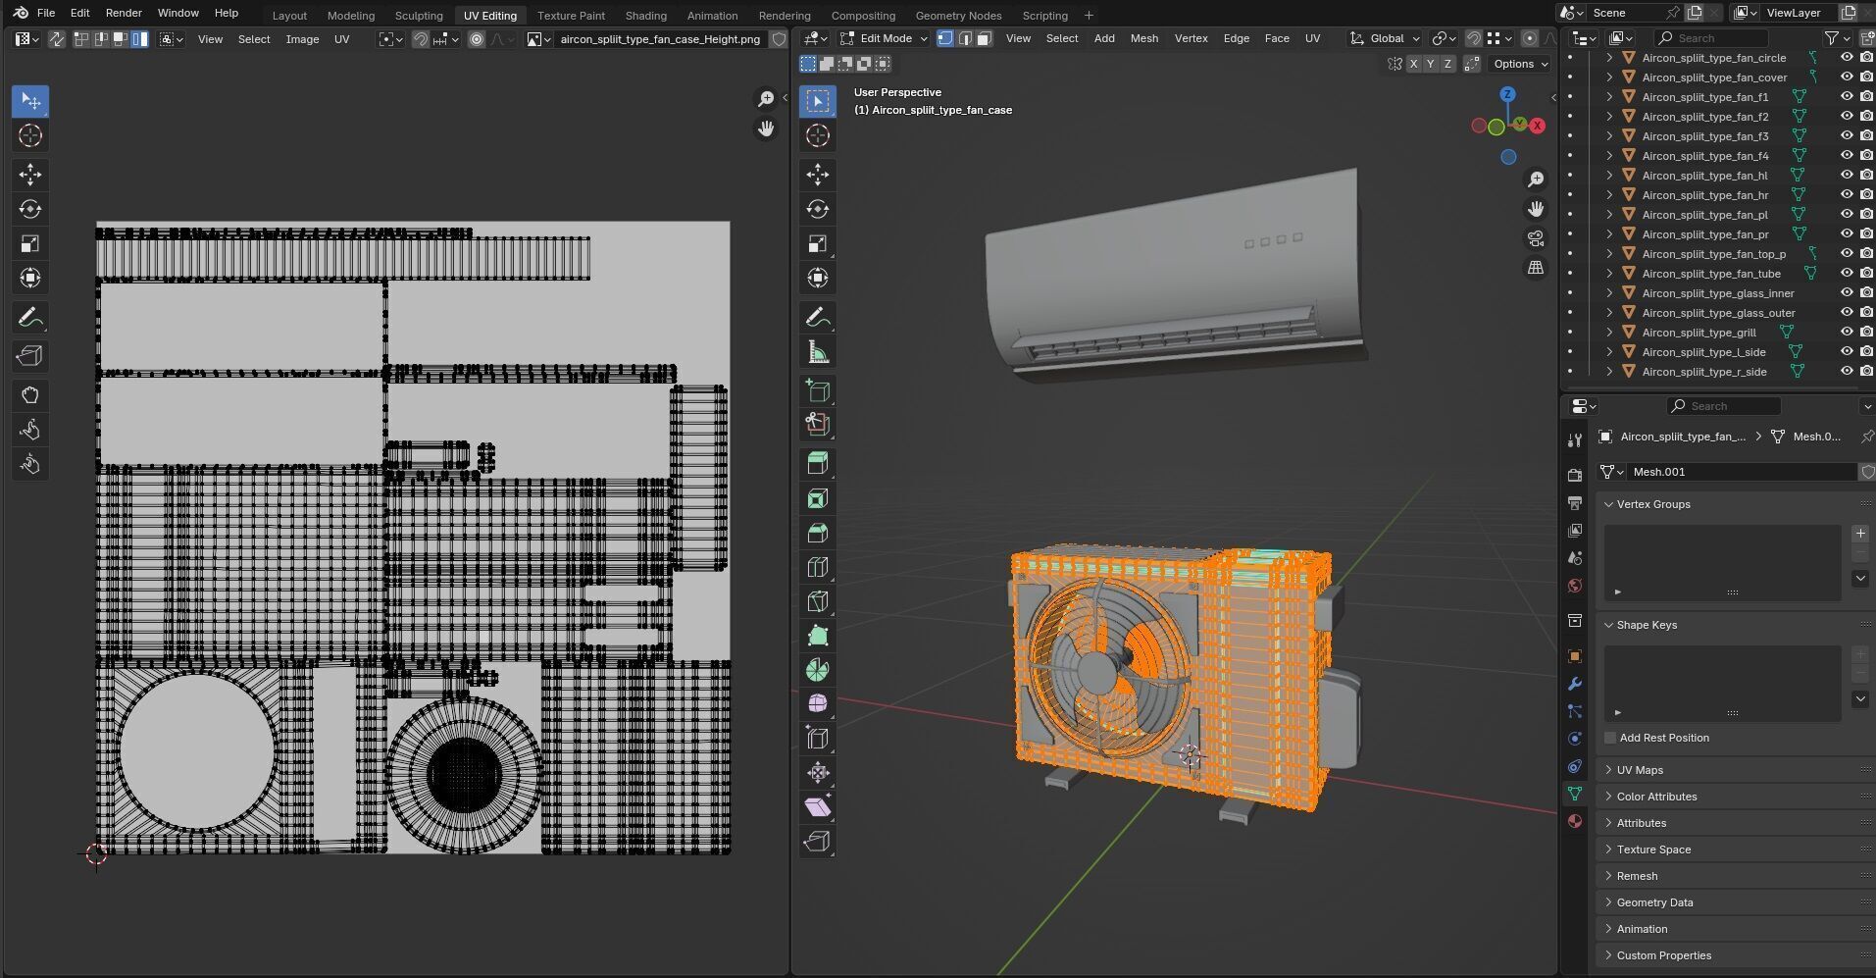Select the Measure tool in 3D viewport
Screen dimensions: 1876x978
pyautogui.click(x=818, y=351)
